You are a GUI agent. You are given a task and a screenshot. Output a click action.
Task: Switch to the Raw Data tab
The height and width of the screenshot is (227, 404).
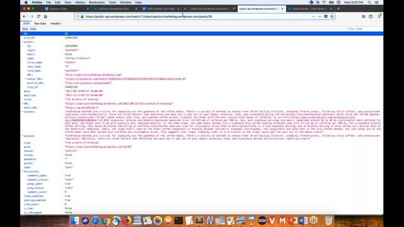pyautogui.click(x=40, y=23)
